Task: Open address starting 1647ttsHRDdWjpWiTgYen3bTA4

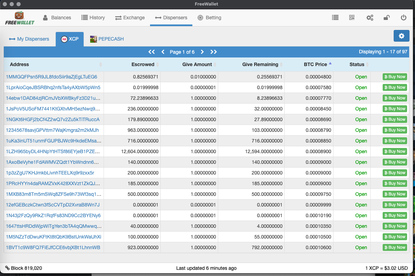Action: pos(53,226)
